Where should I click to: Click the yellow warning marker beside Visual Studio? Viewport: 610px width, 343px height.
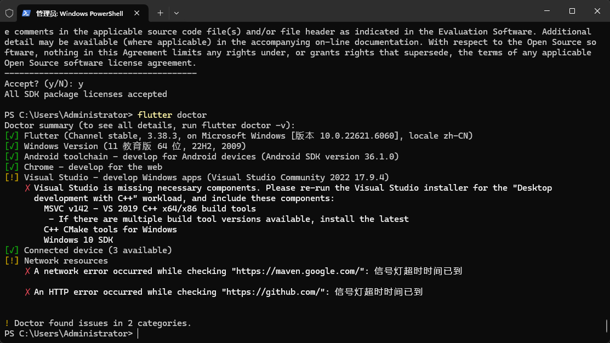[x=12, y=177]
